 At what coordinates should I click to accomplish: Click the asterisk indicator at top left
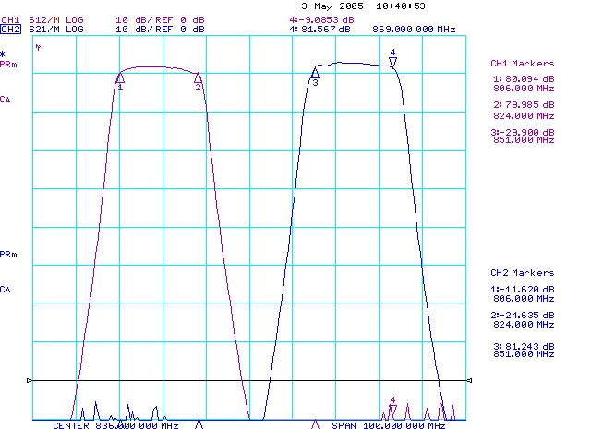(x=4, y=55)
